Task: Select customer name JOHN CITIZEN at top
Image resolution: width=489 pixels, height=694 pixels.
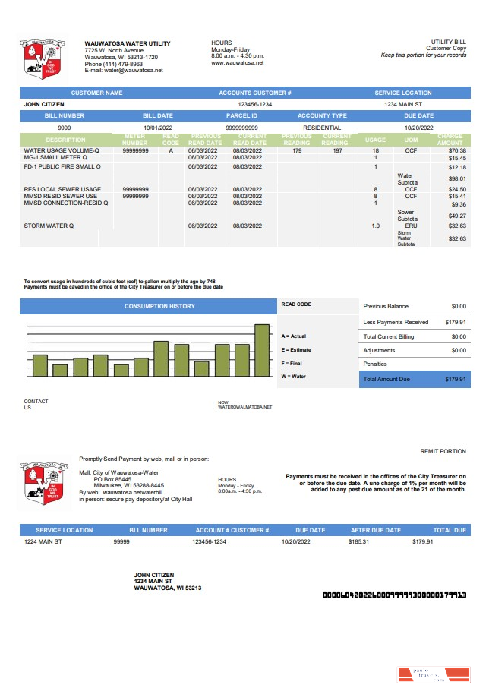Action: (x=44, y=104)
